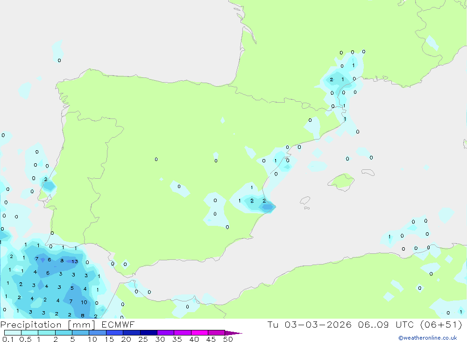Screen dimensions: 467x342
Task: Select the 45–50 mm legend swatch
Action: pos(216,333)
